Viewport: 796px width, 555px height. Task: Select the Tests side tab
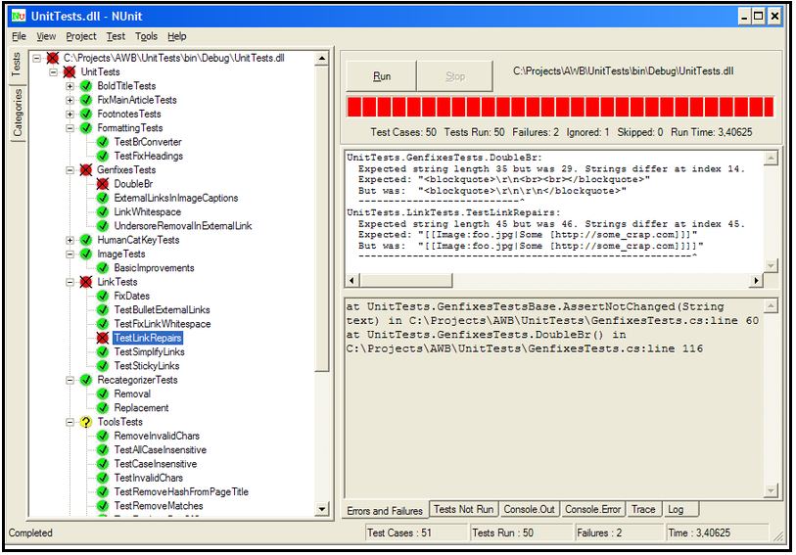pyautogui.click(x=17, y=64)
